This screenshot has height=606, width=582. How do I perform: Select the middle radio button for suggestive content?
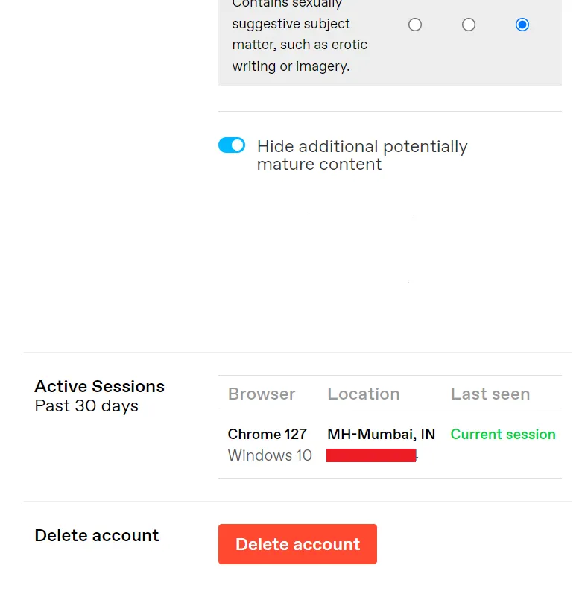coord(469,25)
